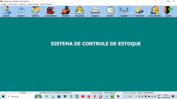Open YouTube from the taskbar

pos(83,97)
